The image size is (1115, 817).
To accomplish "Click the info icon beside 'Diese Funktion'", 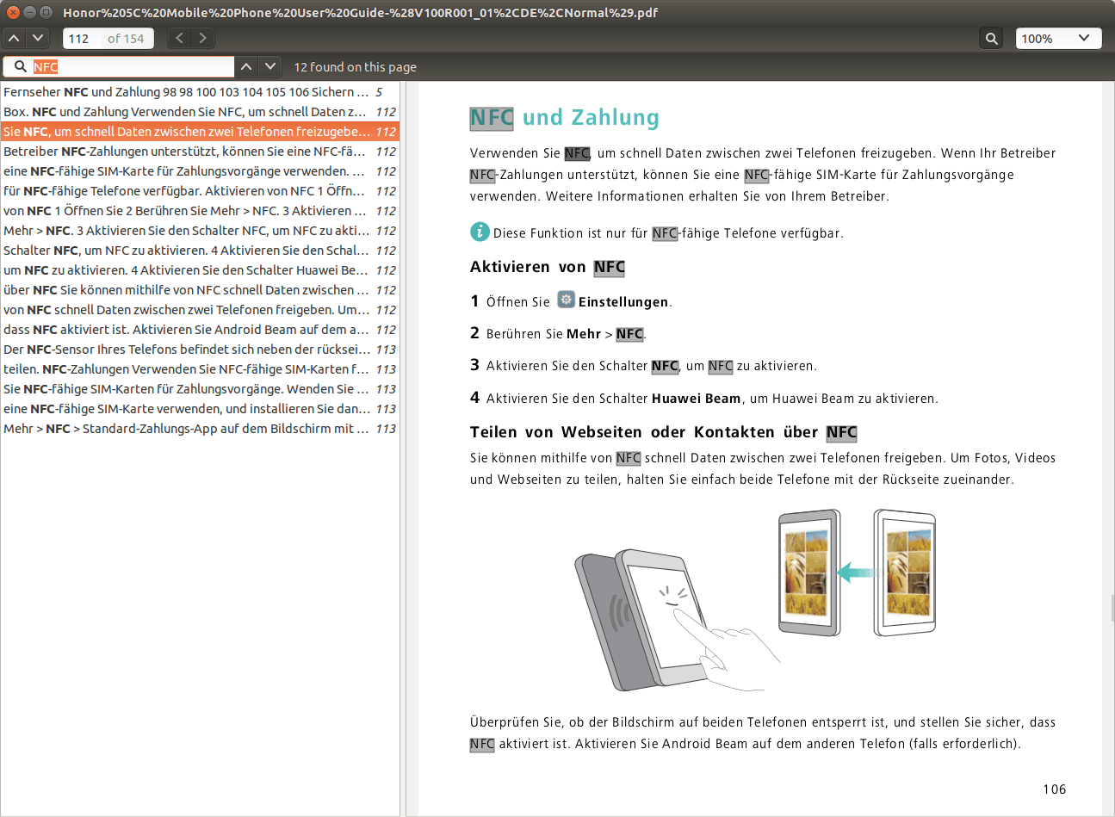I will (480, 232).
